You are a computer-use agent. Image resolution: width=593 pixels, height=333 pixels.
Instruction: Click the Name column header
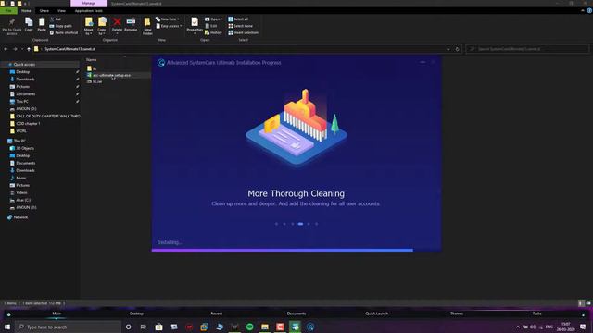(x=91, y=59)
